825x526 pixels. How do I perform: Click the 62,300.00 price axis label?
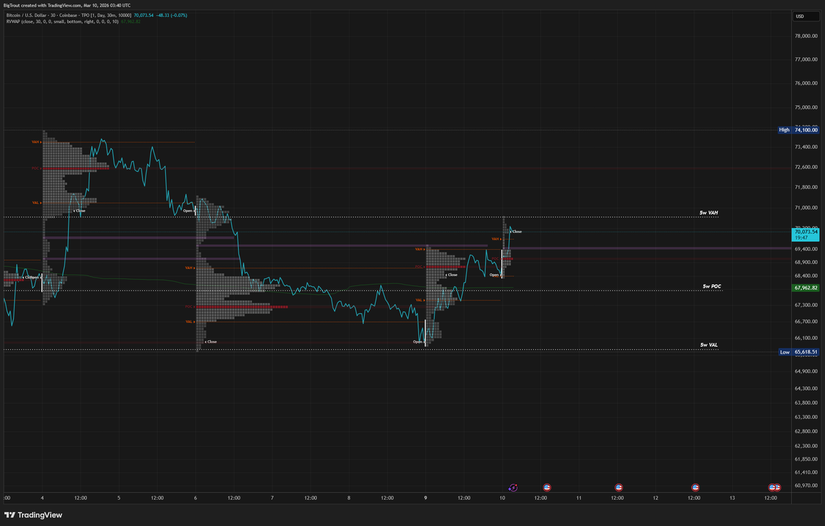point(806,446)
